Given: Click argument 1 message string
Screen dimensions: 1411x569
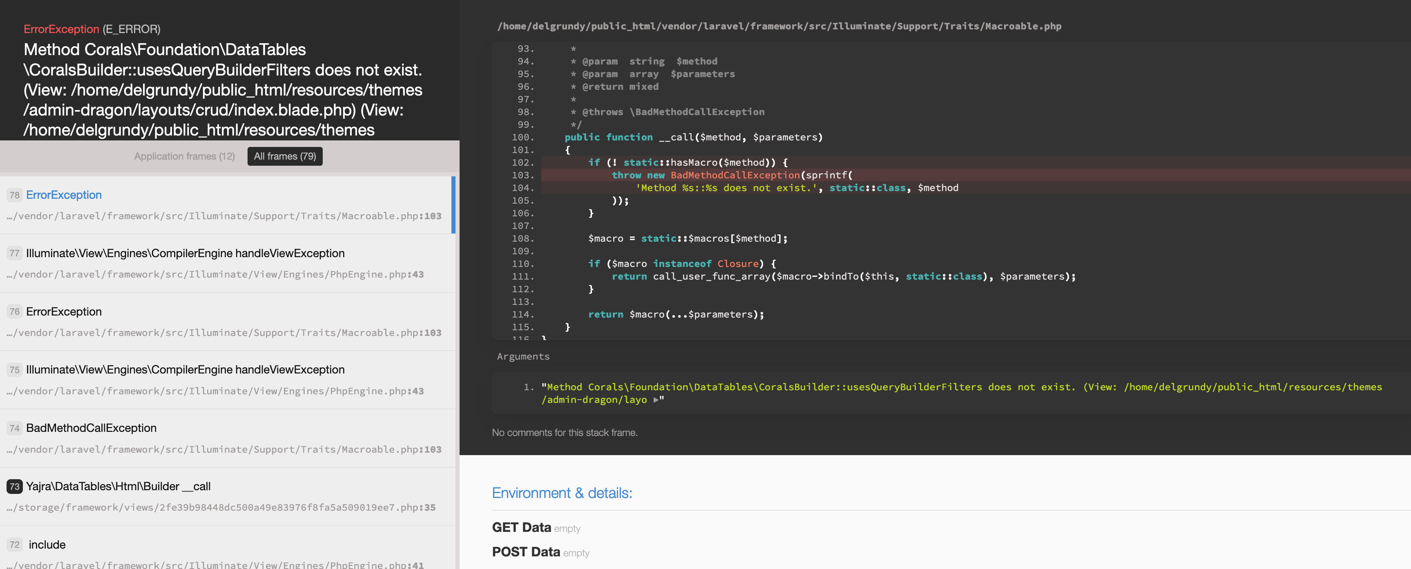Looking at the screenshot, I should click(961, 393).
